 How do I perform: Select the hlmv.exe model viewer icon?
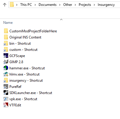click(x=6, y=74)
